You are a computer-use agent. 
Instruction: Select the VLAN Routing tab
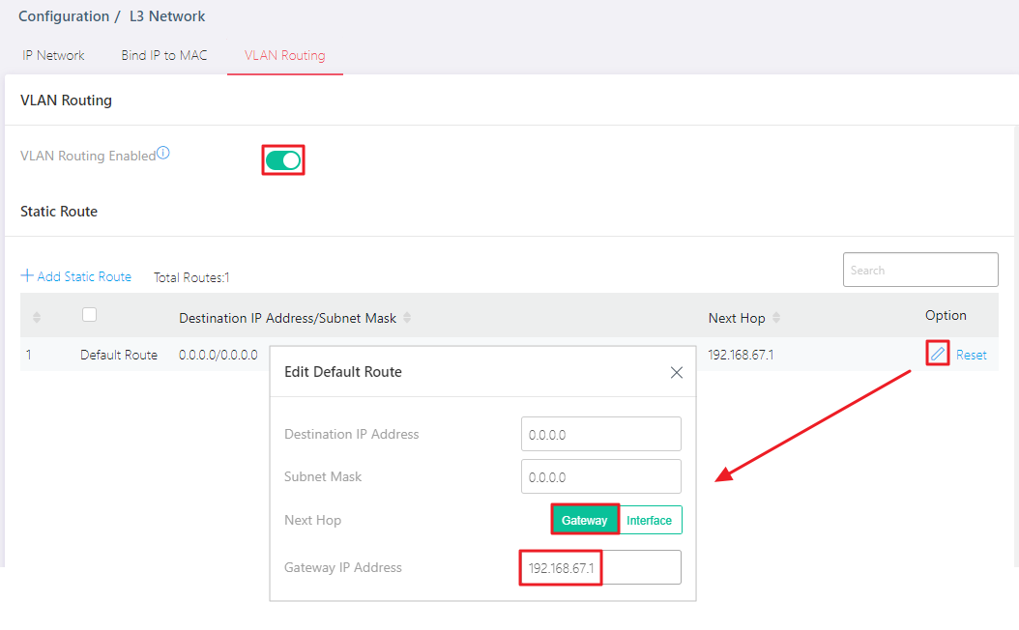285,55
